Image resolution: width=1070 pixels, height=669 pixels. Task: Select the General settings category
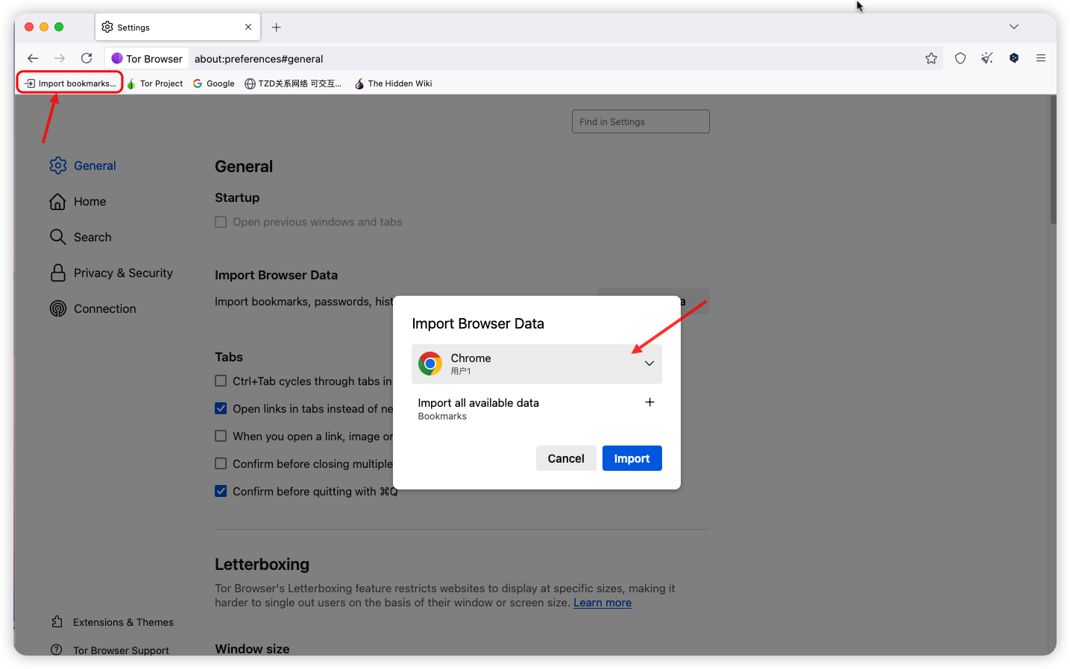(x=83, y=165)
